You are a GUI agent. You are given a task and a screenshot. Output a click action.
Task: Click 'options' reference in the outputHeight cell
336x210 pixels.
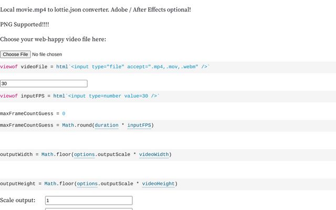click(87, 184)
